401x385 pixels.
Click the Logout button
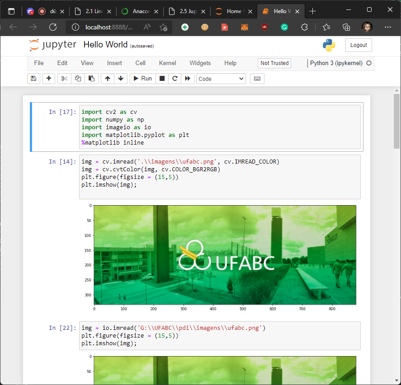359,45
